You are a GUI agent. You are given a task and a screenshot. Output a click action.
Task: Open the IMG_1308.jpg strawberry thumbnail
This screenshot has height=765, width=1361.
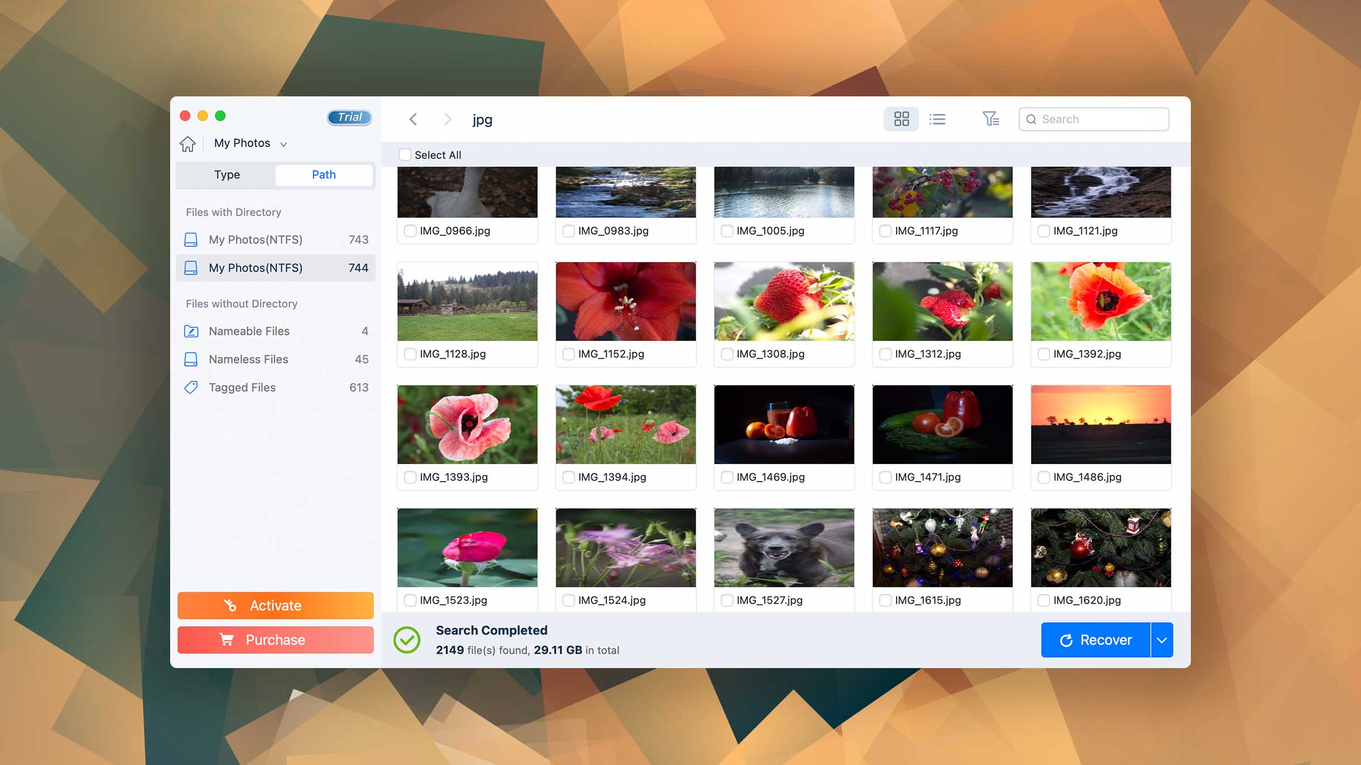pyautogui.click(x=784, y=301)
